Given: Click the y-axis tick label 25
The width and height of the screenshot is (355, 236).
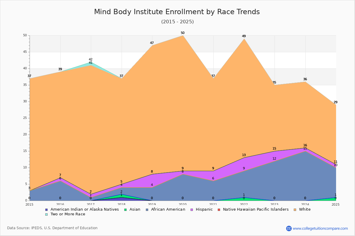Looking at the screenshot, I should coord(25,118).
